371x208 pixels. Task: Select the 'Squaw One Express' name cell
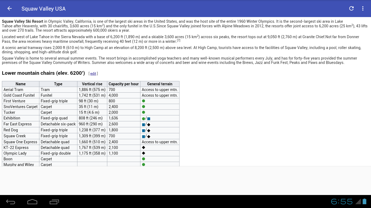(21, 142)
